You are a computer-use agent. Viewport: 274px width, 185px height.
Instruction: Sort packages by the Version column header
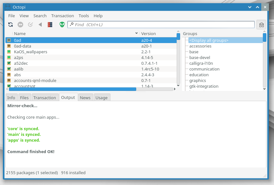pyautogui.click(x=158, y=33)
